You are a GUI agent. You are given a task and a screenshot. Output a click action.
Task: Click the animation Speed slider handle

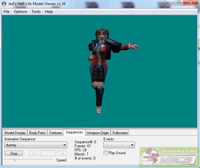point(14,160)
